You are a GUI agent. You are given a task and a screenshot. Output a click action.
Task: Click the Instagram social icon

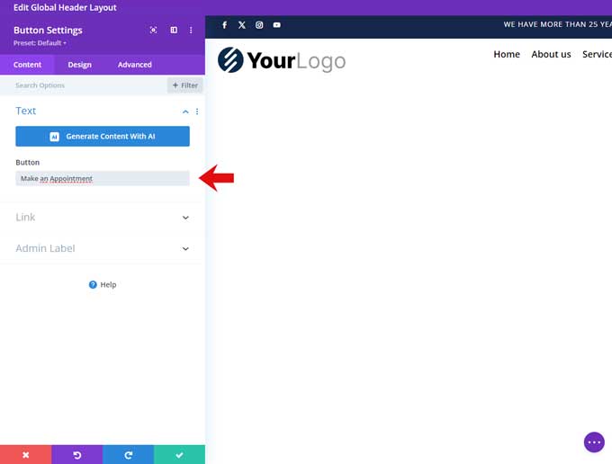click(259, 25)
